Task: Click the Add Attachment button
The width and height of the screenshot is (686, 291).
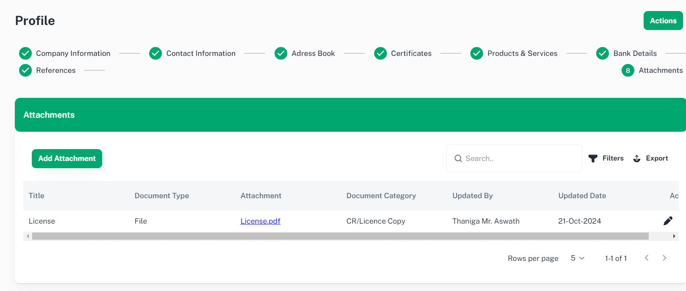Action: pos(67,158)
